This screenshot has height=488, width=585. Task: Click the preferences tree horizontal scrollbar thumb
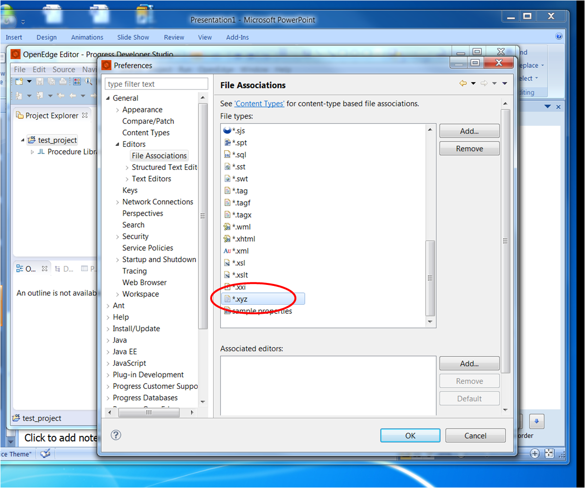pyautogui.click(x=149, y=412)
